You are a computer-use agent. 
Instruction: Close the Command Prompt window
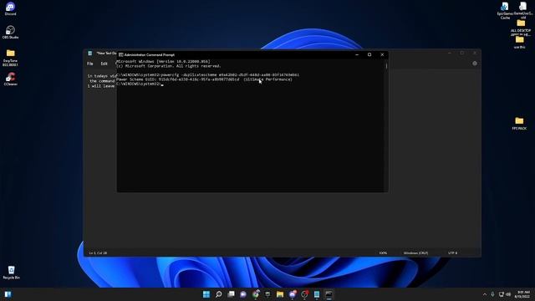(382, 54)
